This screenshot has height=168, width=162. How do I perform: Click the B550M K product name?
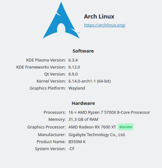tap(77, 142)
